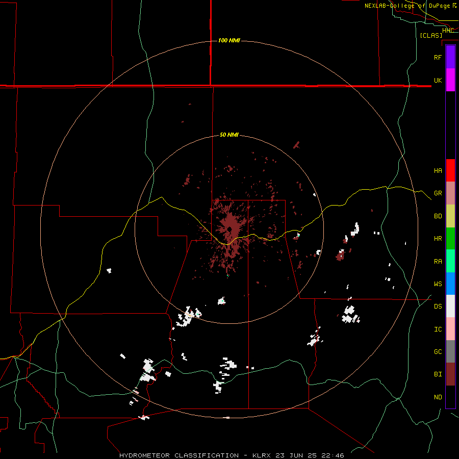The height and width of the screenshot is (459, 459).
Task: Click the GC legend label
Action: [x=438, y=352]
